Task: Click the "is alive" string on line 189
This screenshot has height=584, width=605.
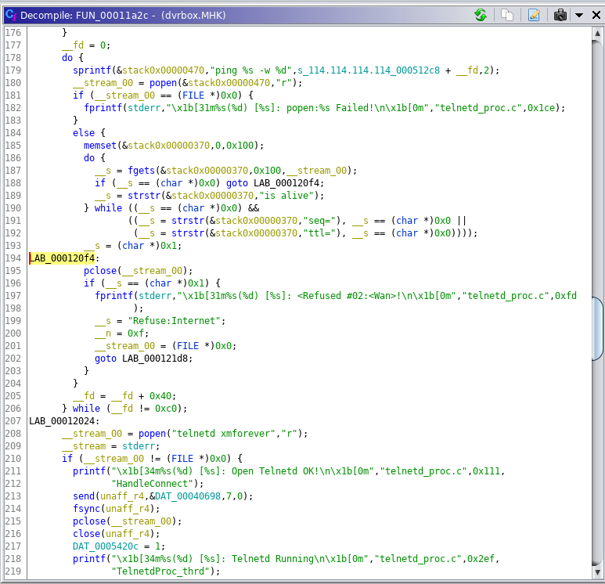Action: 286,196
